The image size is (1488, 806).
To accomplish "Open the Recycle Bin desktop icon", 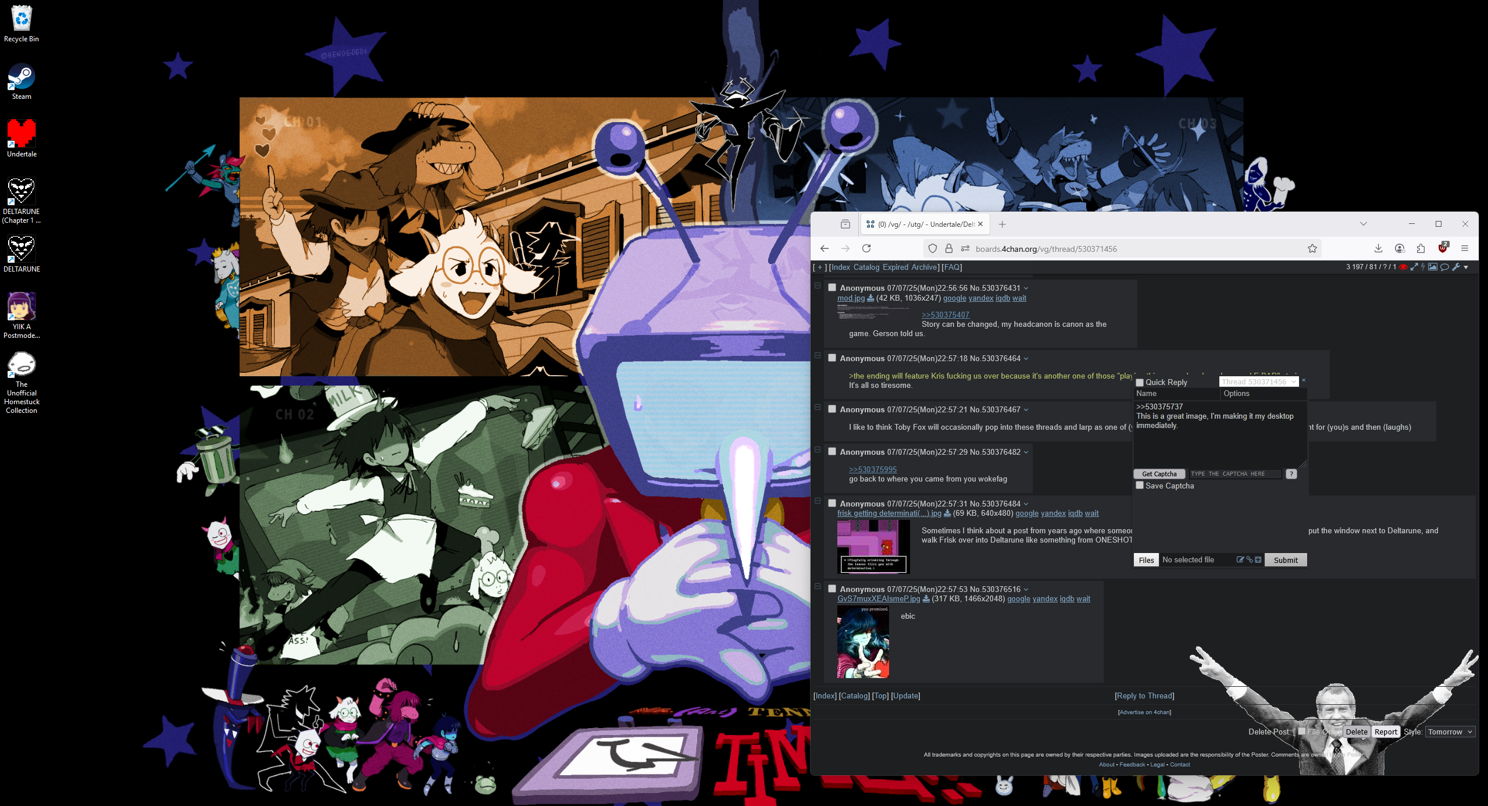I will (x=22, y=24).
